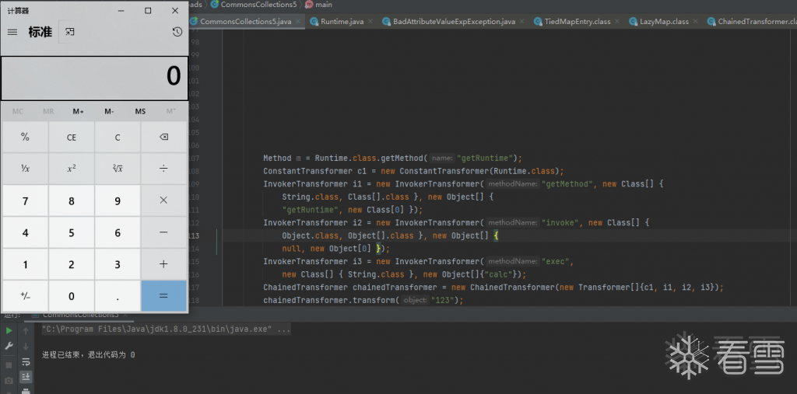Click digit 3 in Calculator

(x=118, y=264)
